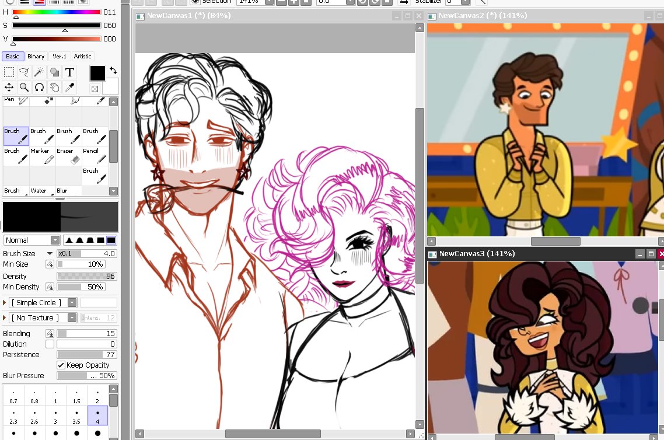Choose the 3 brush size preset

[x=55, y=416]
